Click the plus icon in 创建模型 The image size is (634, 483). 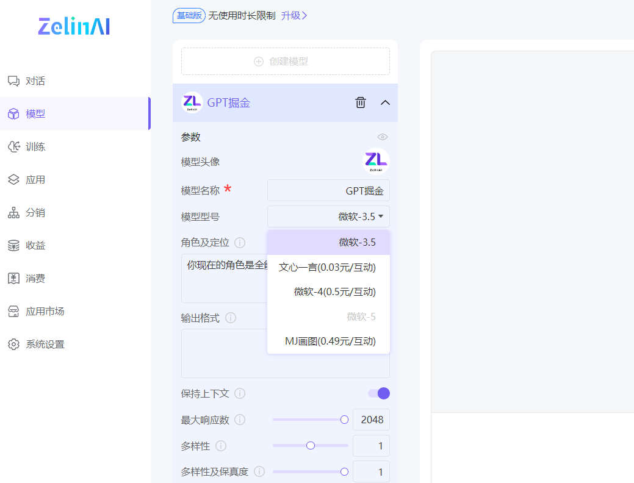259,62
